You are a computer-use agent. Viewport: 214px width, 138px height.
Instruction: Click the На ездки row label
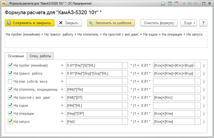point(21,106)
